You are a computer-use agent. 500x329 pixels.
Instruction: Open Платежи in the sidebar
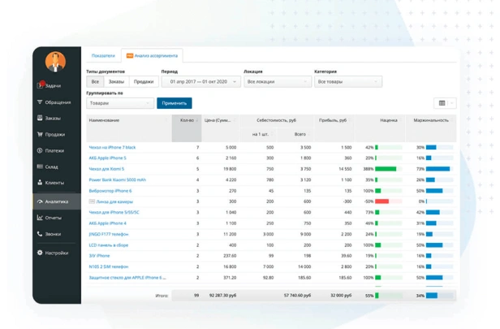40,151
